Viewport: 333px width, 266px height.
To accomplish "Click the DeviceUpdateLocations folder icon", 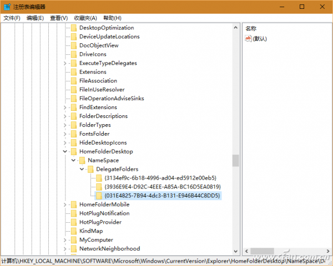I will [74, 37].
